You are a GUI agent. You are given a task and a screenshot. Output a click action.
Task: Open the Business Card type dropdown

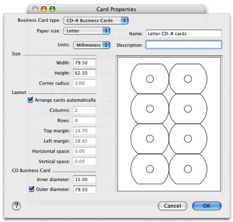tap(96, 21)
